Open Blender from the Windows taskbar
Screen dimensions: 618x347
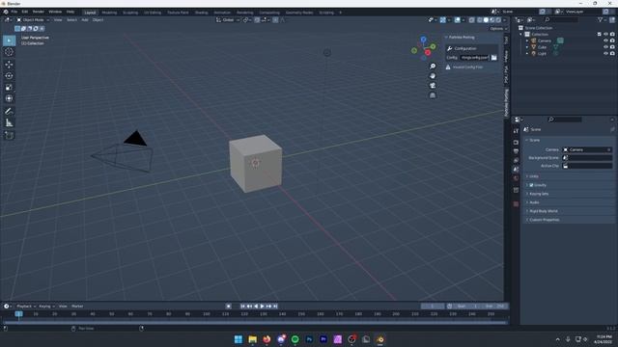point(379,339)
